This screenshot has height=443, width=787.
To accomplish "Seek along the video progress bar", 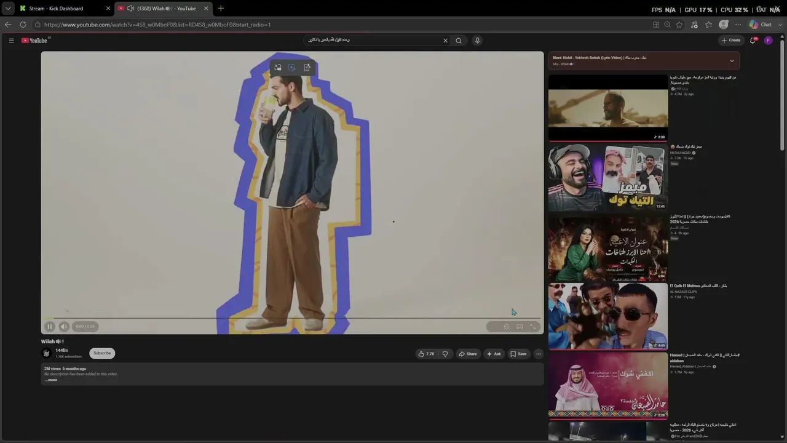I will pos(292,317).
